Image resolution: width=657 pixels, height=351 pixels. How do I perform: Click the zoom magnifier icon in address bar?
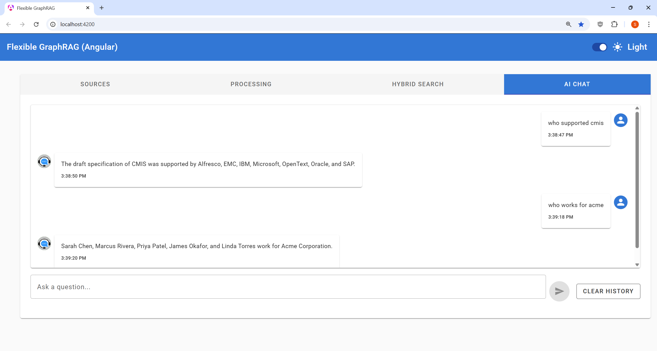point(568,24)
